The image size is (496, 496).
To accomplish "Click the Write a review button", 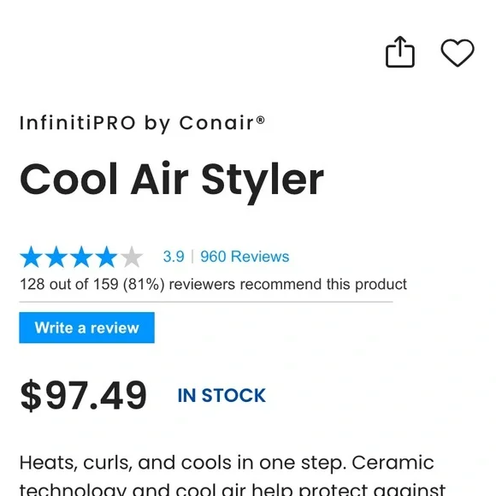I will point(86,328).
